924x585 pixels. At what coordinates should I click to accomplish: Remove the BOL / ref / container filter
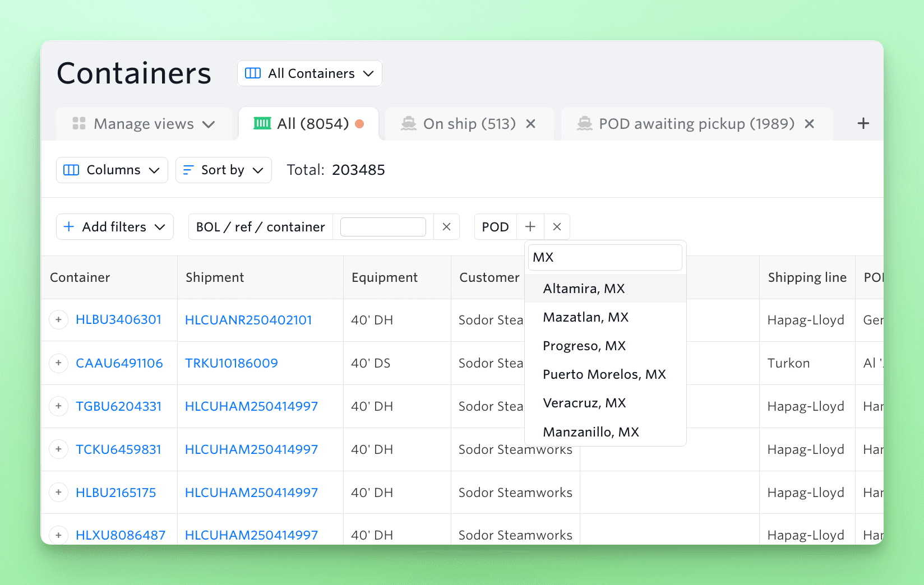446,227
